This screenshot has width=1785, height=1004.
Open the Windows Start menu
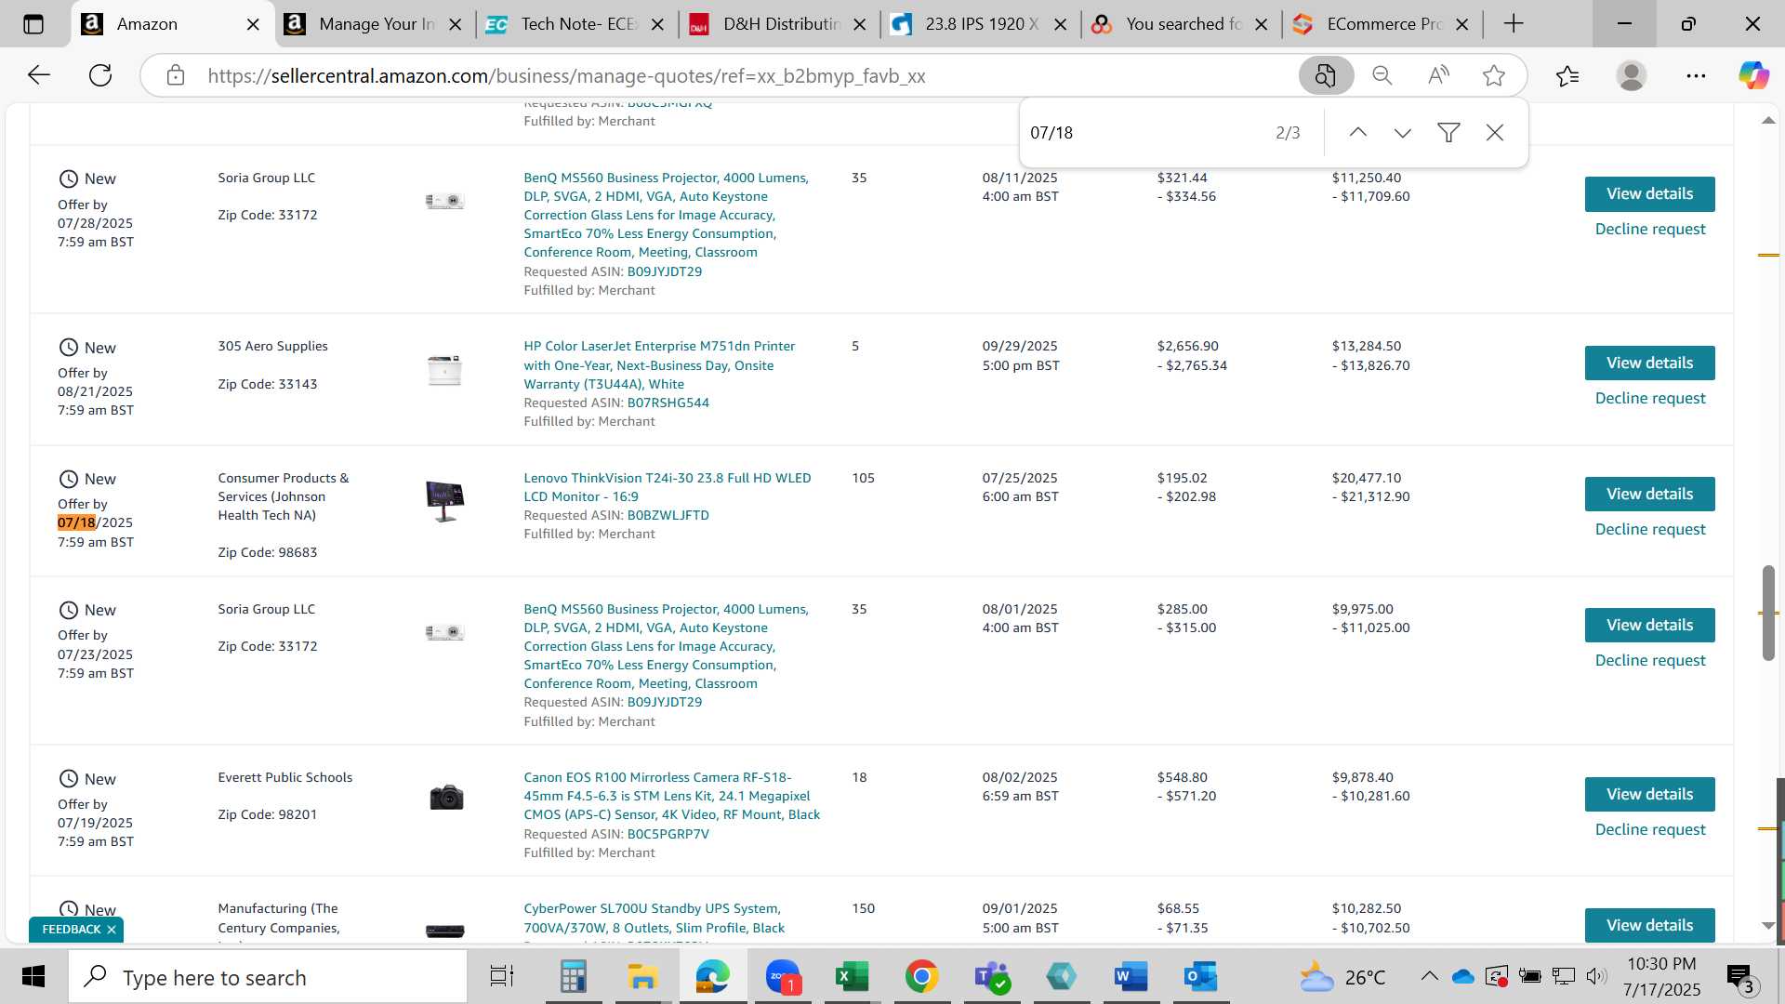click(33, 977)
